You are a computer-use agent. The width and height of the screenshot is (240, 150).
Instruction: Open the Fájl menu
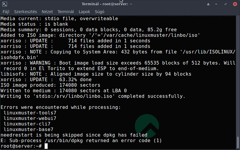click(6, 12)
